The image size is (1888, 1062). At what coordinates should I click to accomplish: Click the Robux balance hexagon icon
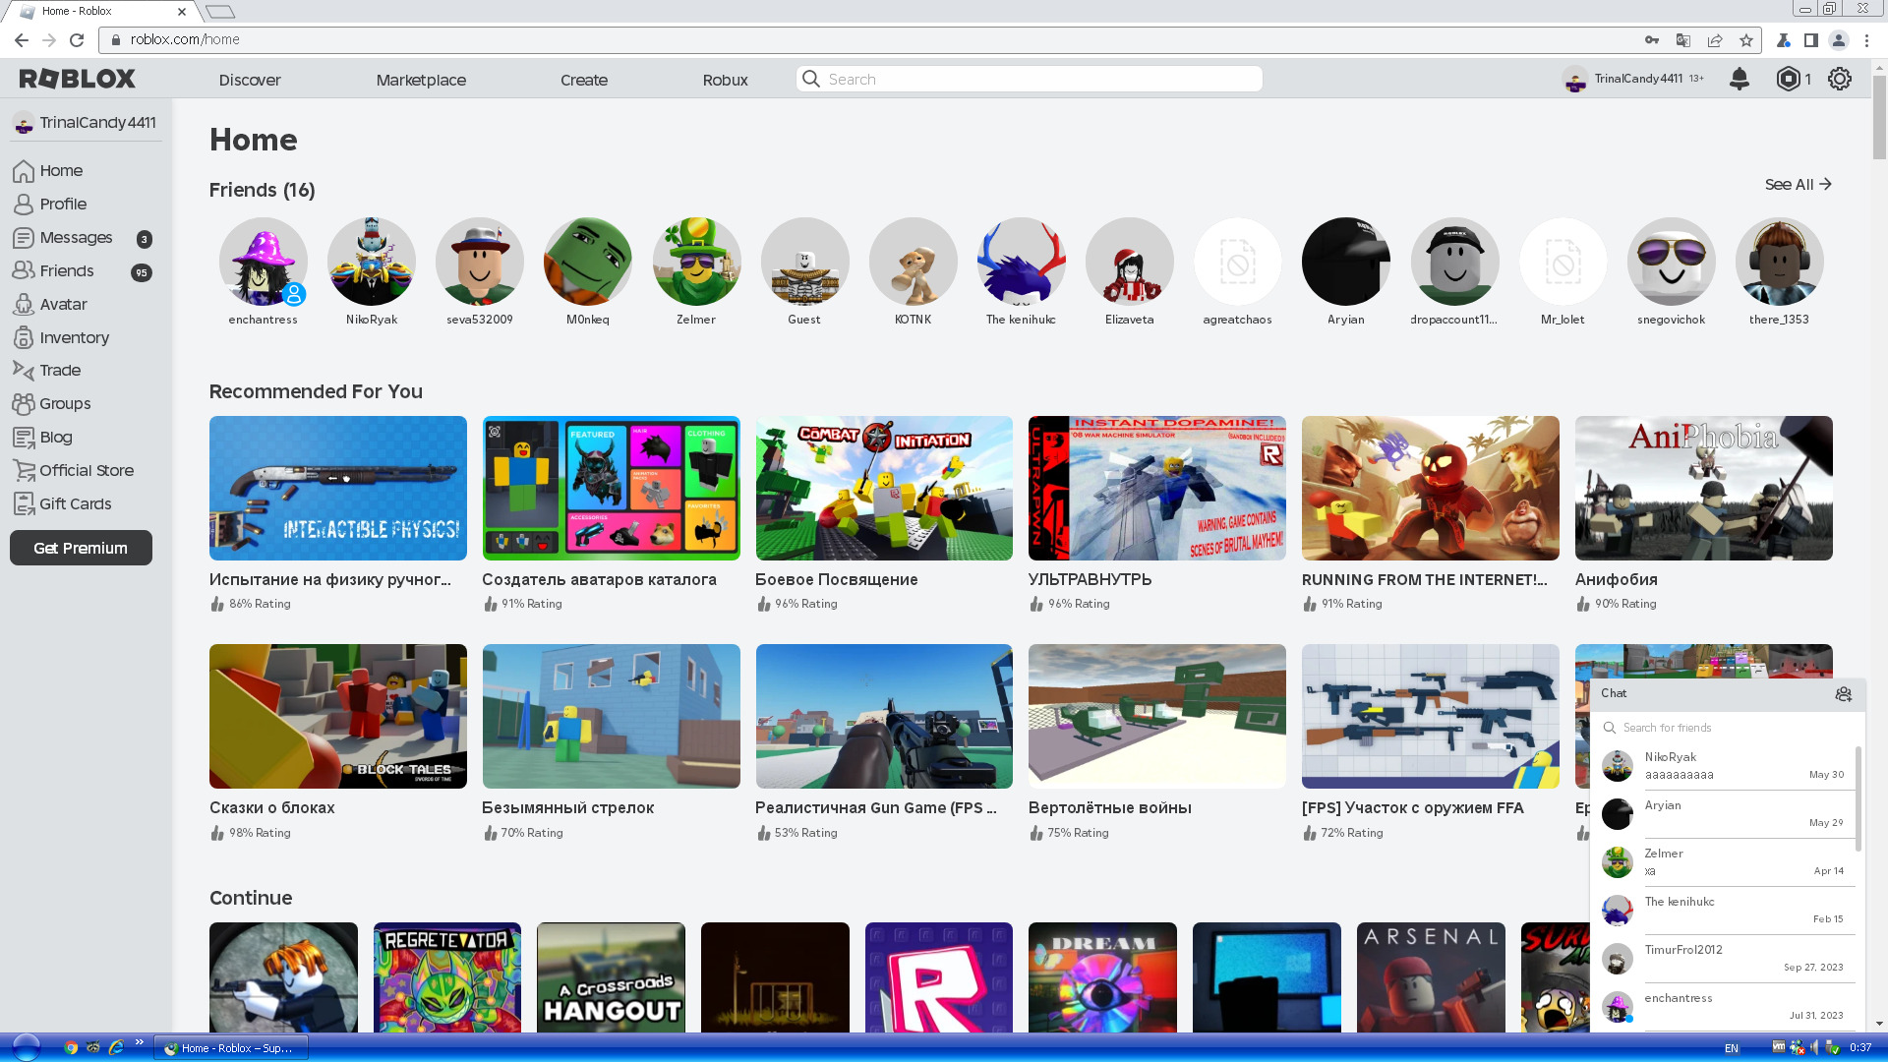(x=1788, y=79)
